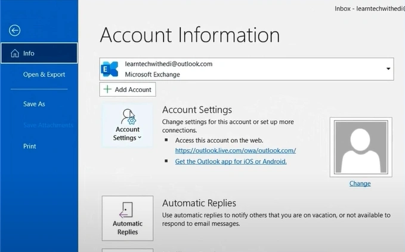Viewport: 405px width, 252px height.
Task: Open Get the Outlook app for iOS link
Action: coord(231,162)
